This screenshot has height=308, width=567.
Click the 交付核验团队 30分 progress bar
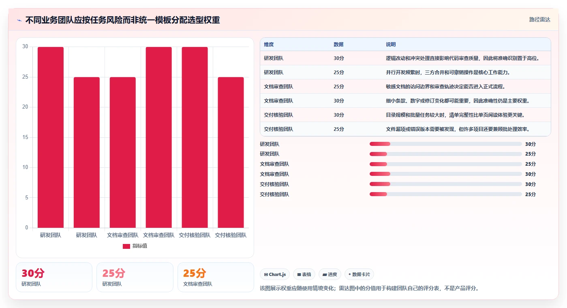tap(445, 184)
